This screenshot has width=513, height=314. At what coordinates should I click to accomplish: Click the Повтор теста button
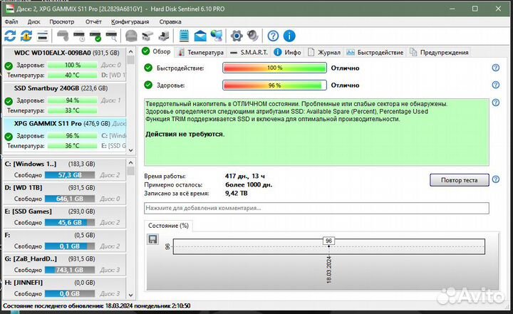(459, 180)
